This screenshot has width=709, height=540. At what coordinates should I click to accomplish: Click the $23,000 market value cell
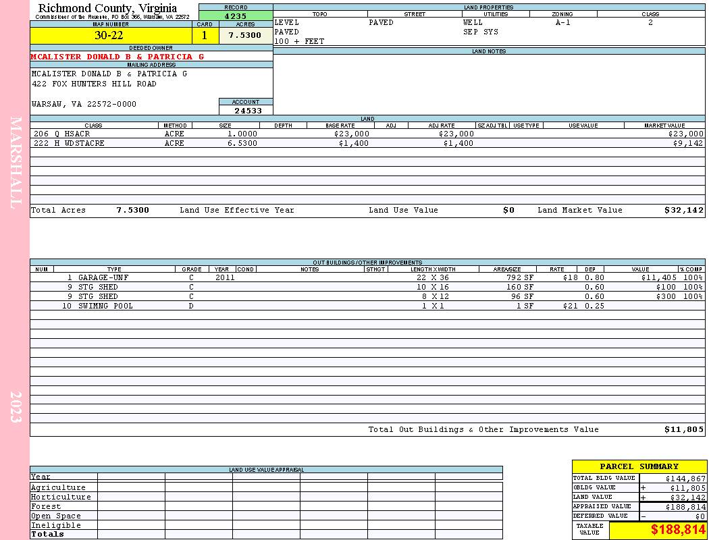click(685, 134)
